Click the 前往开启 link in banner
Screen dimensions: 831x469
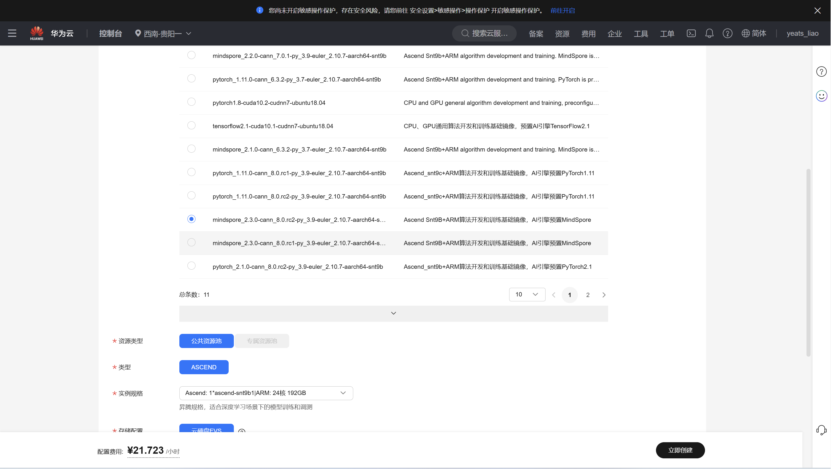(x=563, y=11)
